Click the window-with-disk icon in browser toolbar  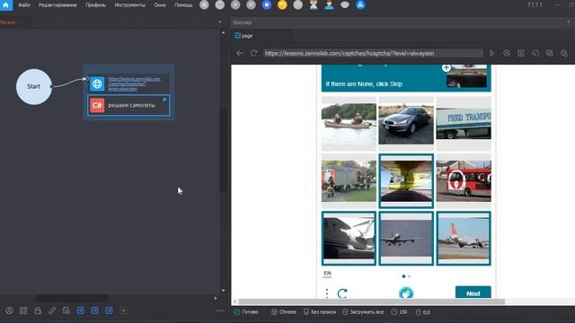550,54
